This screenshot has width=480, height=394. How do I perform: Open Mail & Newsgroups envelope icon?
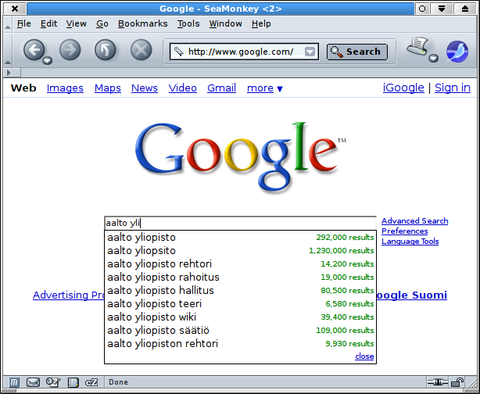[33, 382]
